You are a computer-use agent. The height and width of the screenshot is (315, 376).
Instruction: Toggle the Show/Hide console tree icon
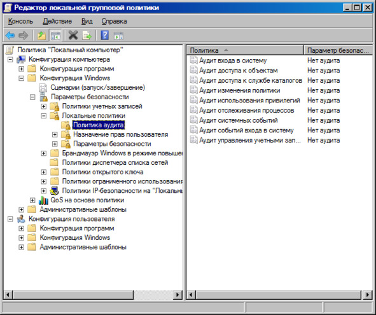pos(55,36)
